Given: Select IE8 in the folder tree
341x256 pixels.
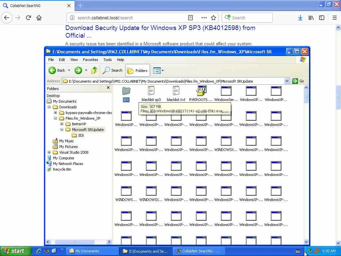Looking at the screenshot, I should click(x=81, y=135).
